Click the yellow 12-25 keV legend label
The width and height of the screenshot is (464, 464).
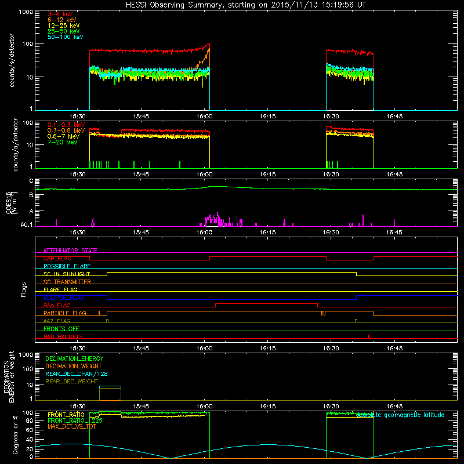pos(63,26)
